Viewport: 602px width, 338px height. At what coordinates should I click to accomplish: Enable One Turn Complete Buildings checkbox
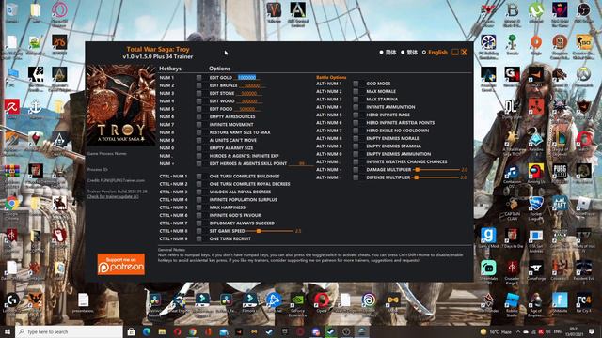click(x=198, y=177)
